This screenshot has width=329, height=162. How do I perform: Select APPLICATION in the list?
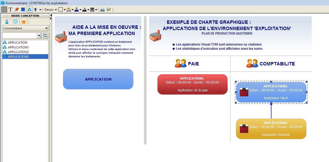[x=25, y=42]
